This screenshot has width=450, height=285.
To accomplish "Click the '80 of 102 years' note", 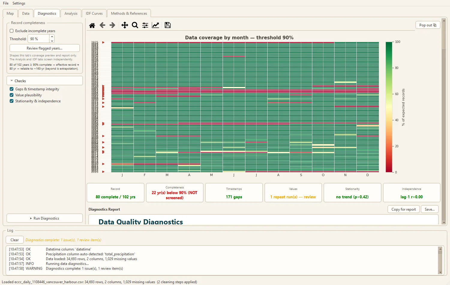I will click(44, 67).
